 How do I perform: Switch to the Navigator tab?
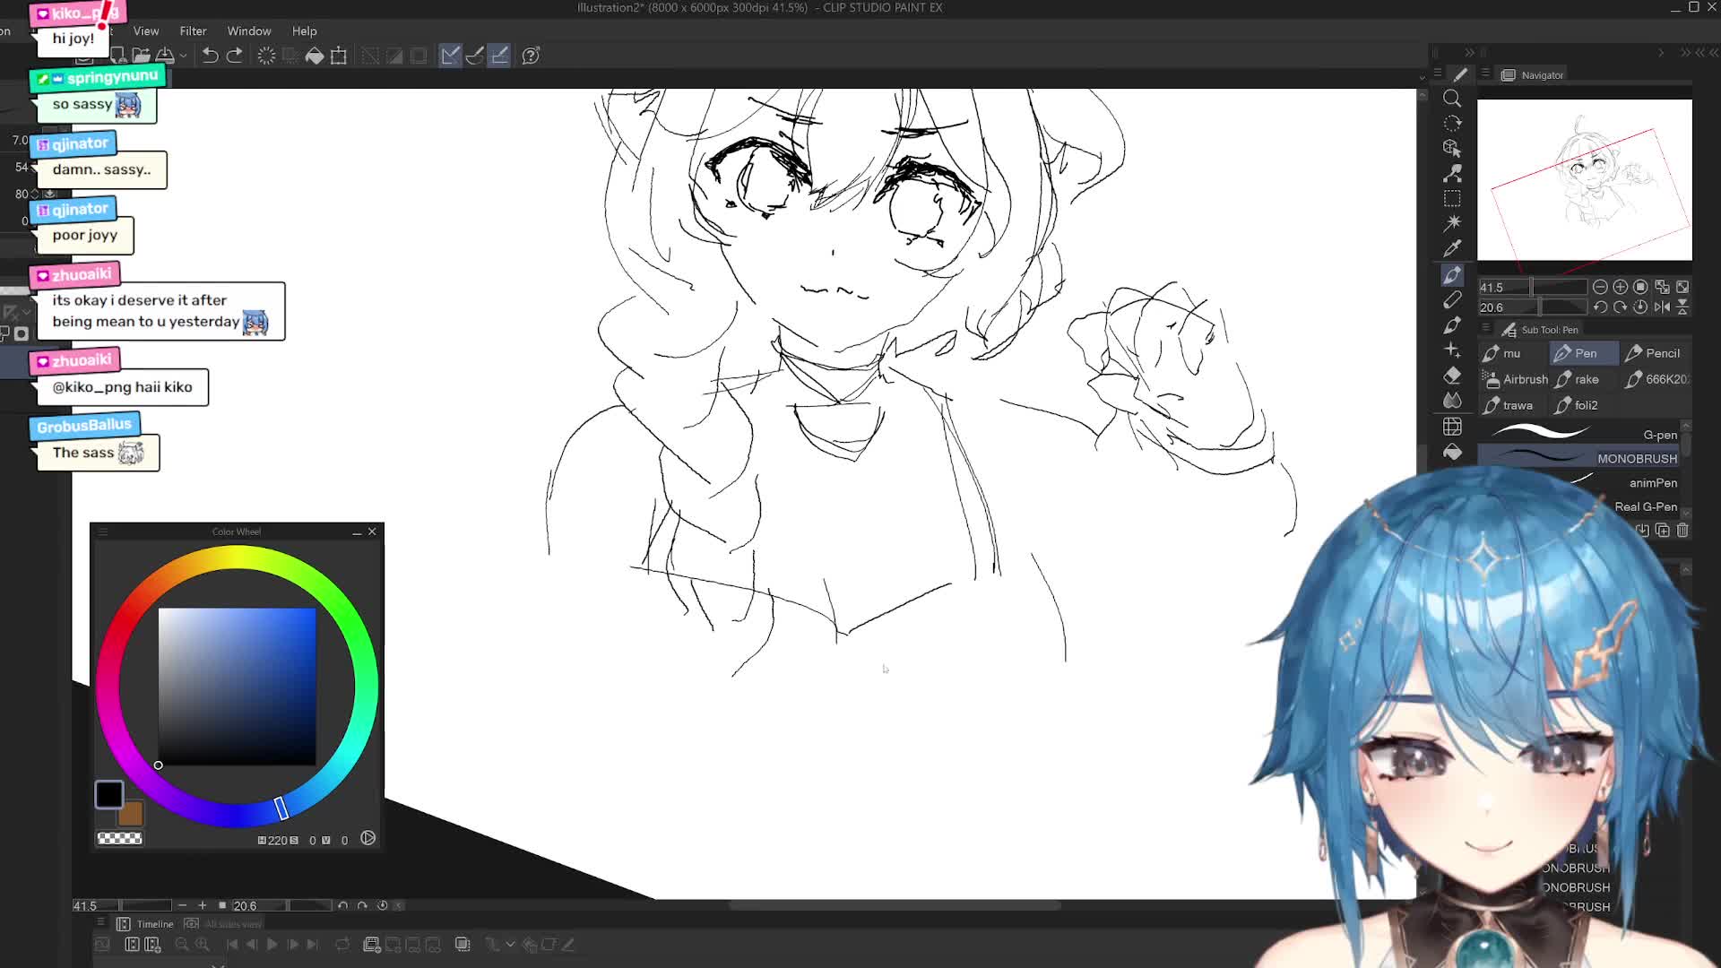[x=1533, y=75]
